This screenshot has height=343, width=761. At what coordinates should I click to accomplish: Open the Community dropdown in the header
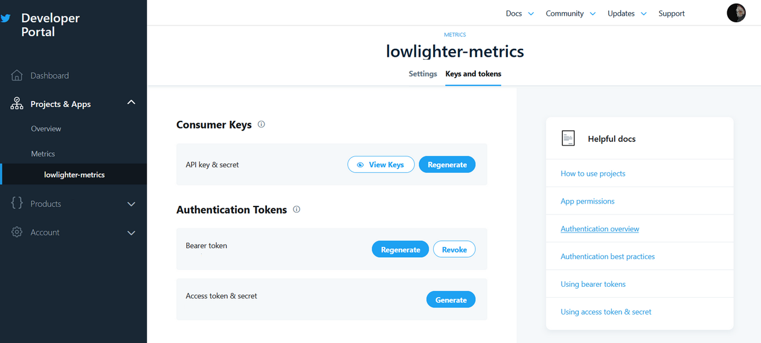click(570, 13)
